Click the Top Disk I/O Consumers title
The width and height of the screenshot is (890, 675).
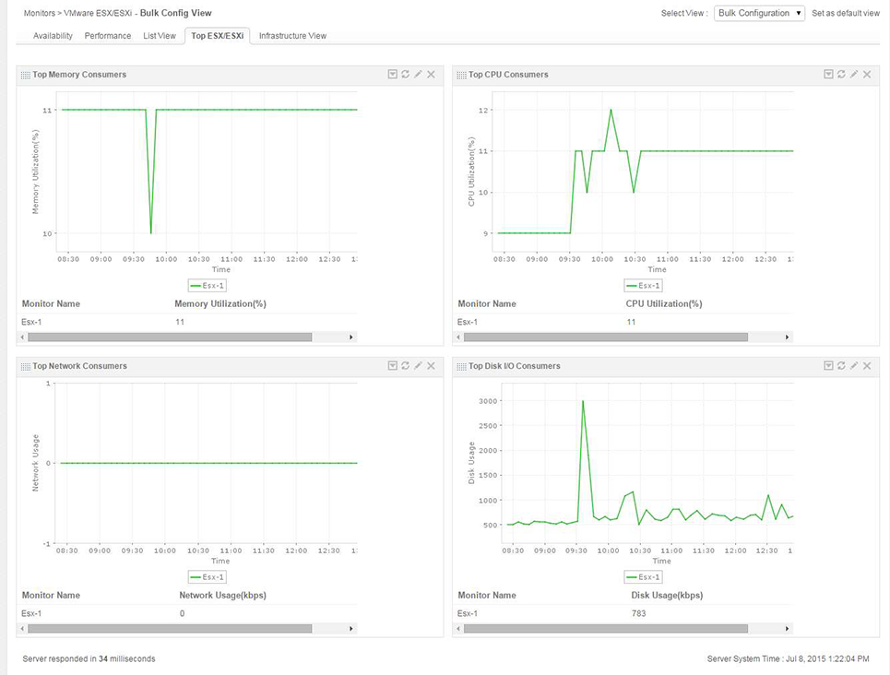click(x=515, y=366)
